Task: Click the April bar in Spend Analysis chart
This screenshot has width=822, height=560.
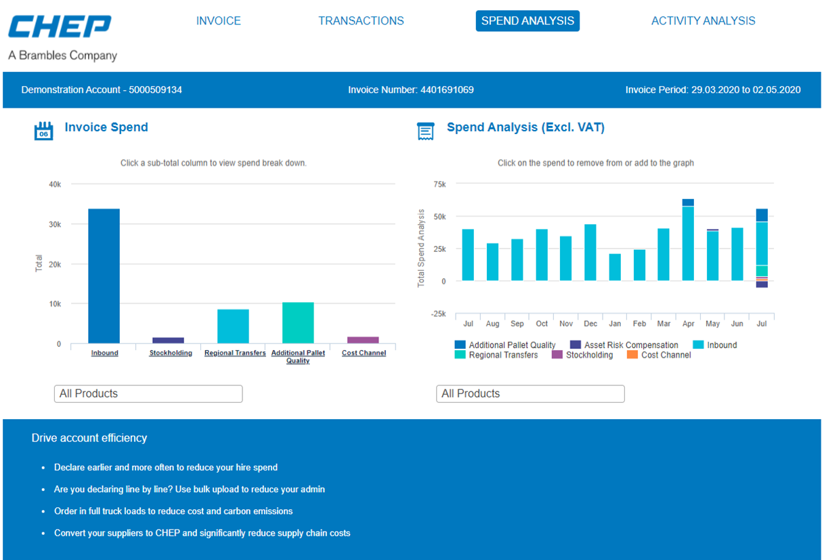Action: pyautogui.click(x=688, y=240)
